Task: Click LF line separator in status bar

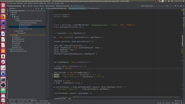Action: point(163,103)
